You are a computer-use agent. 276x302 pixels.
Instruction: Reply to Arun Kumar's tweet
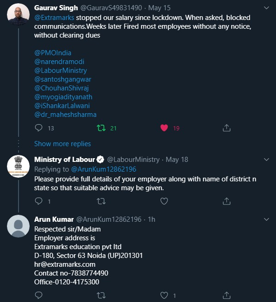pyautogui.click(x=38, y=295)
